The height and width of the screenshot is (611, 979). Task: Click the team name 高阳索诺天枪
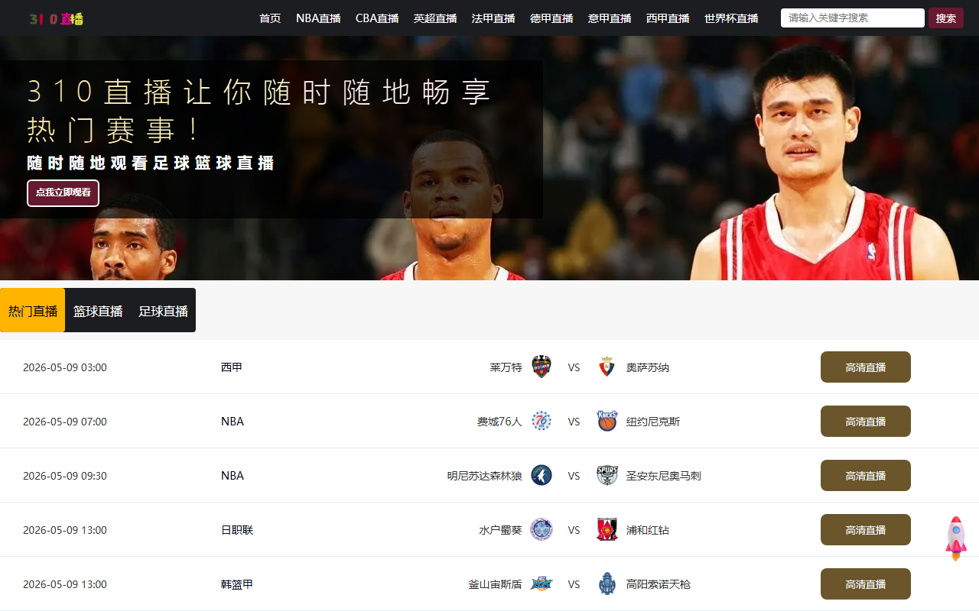(659, 584)
